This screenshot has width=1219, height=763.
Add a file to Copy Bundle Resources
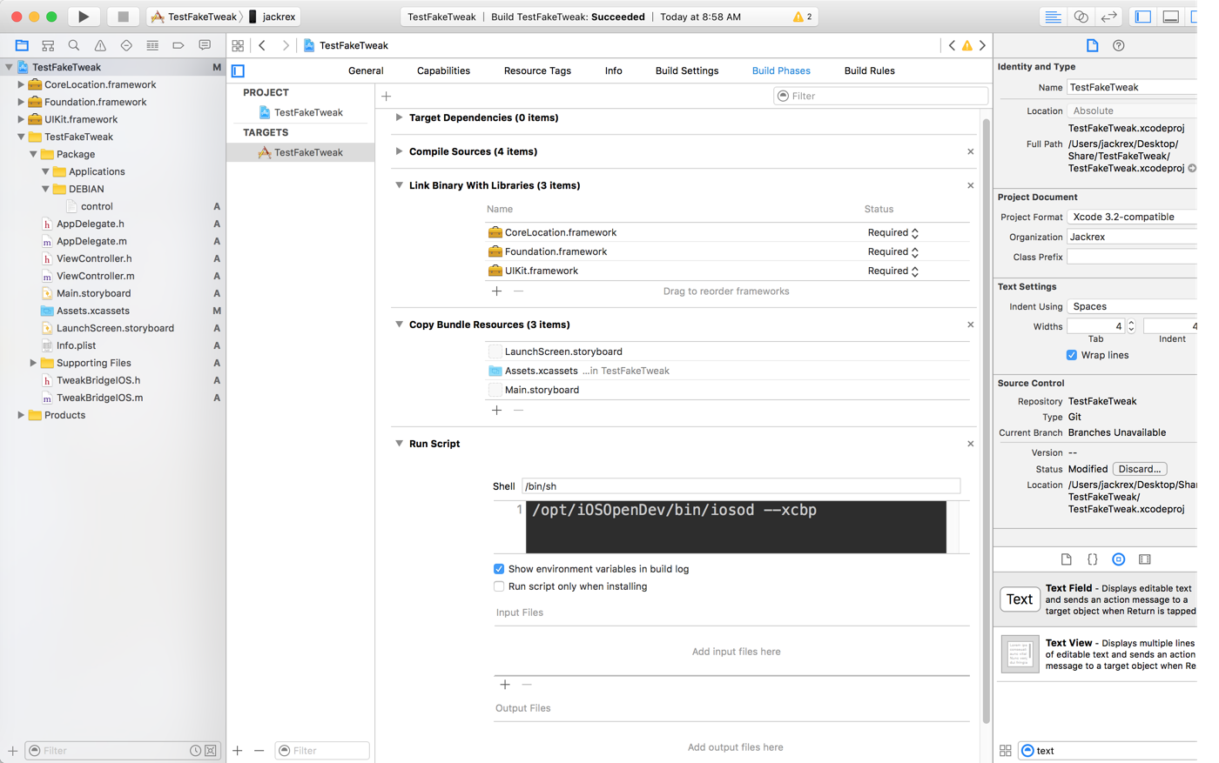496,410
